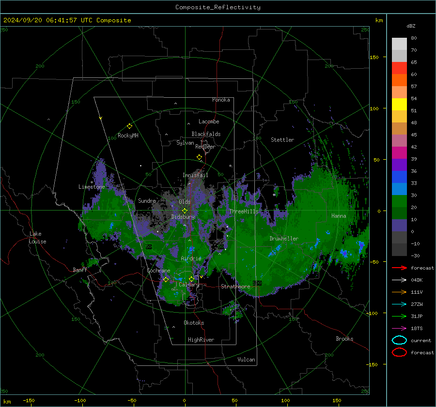Click the white 04DK arrow legend icon
Image resolution: width=436 pixels, height=407 pixels.
pos(399,280)
